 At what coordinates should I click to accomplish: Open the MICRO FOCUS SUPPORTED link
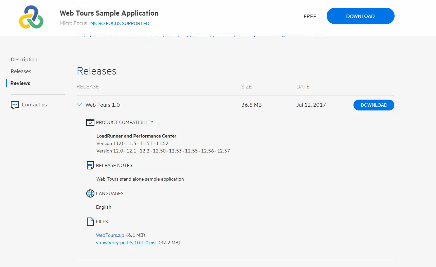click(x=120, y=23)
